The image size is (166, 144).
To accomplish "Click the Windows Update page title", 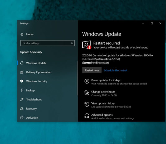I will click(x=102, y=34).
